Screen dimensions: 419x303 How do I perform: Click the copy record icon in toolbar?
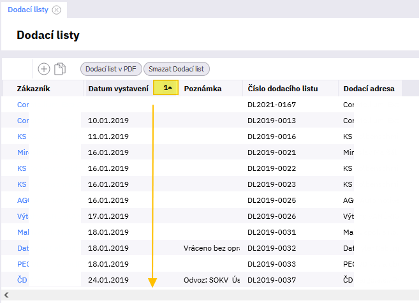[x=61, y=69]
